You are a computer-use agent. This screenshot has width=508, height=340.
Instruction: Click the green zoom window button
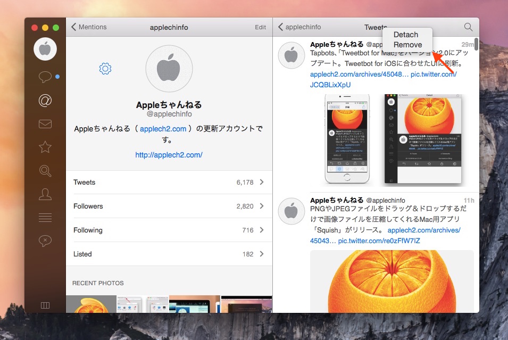tap(56, 28)
